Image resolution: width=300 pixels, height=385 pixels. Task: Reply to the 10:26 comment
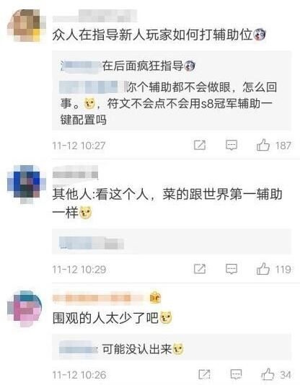236,374
